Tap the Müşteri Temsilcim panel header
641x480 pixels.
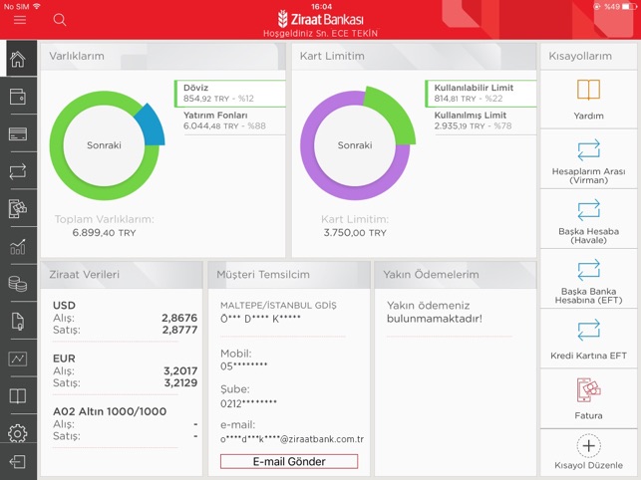pos(289,274)
